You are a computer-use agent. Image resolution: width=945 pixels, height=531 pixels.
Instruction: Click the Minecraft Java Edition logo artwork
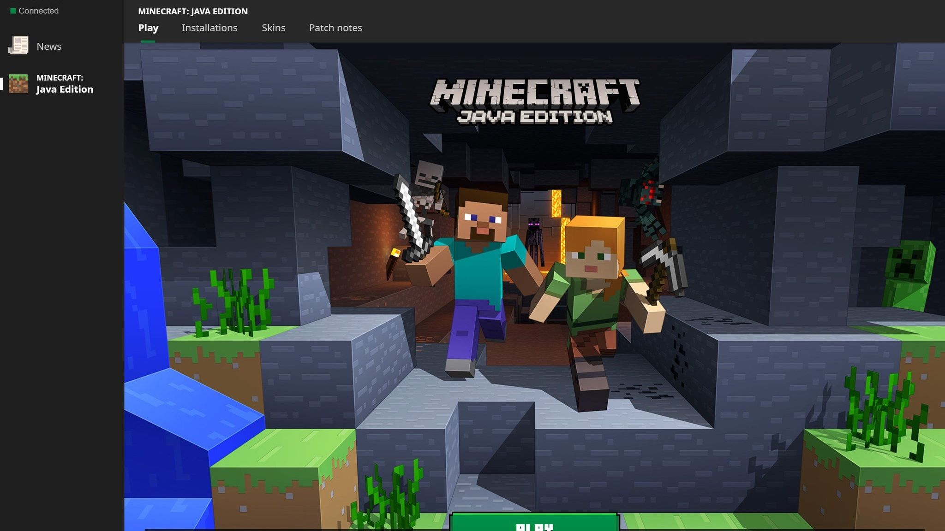click(534, 101)
